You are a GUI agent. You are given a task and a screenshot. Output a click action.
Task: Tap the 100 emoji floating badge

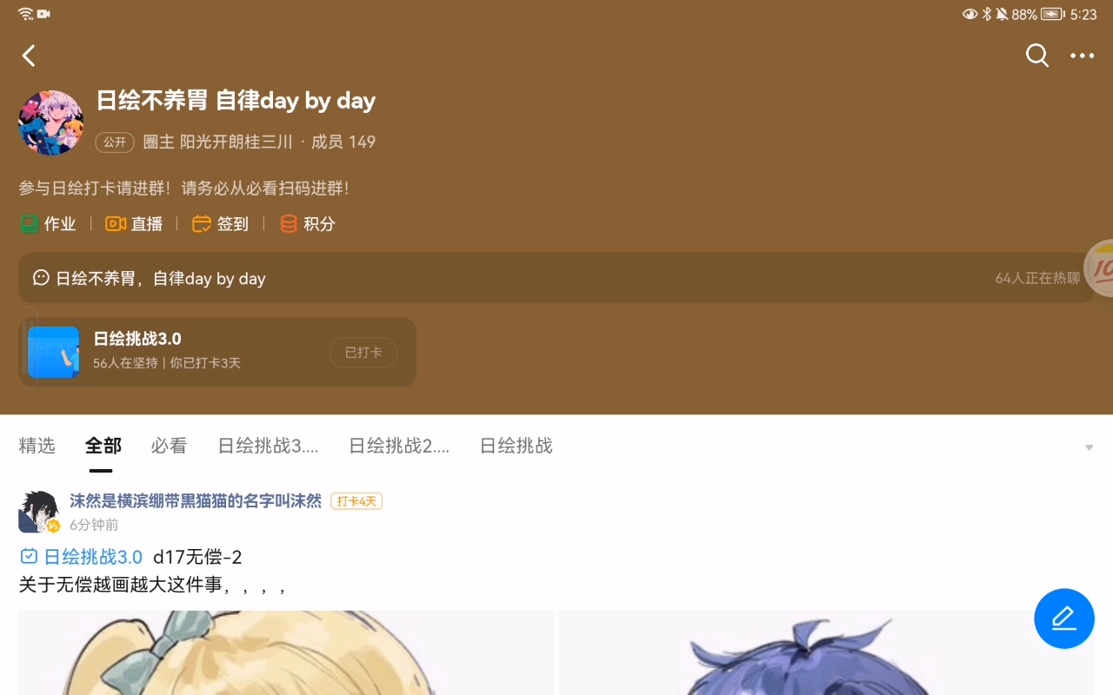[1101, 268]
